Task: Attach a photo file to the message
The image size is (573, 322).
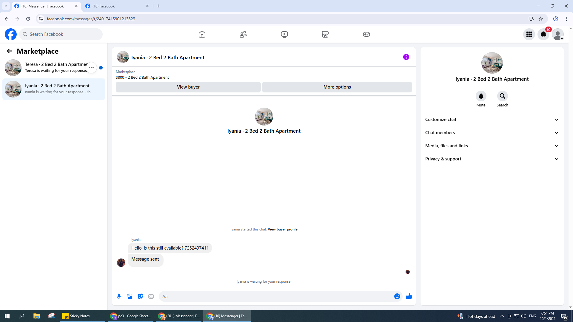Action: [x=130, y=296]
